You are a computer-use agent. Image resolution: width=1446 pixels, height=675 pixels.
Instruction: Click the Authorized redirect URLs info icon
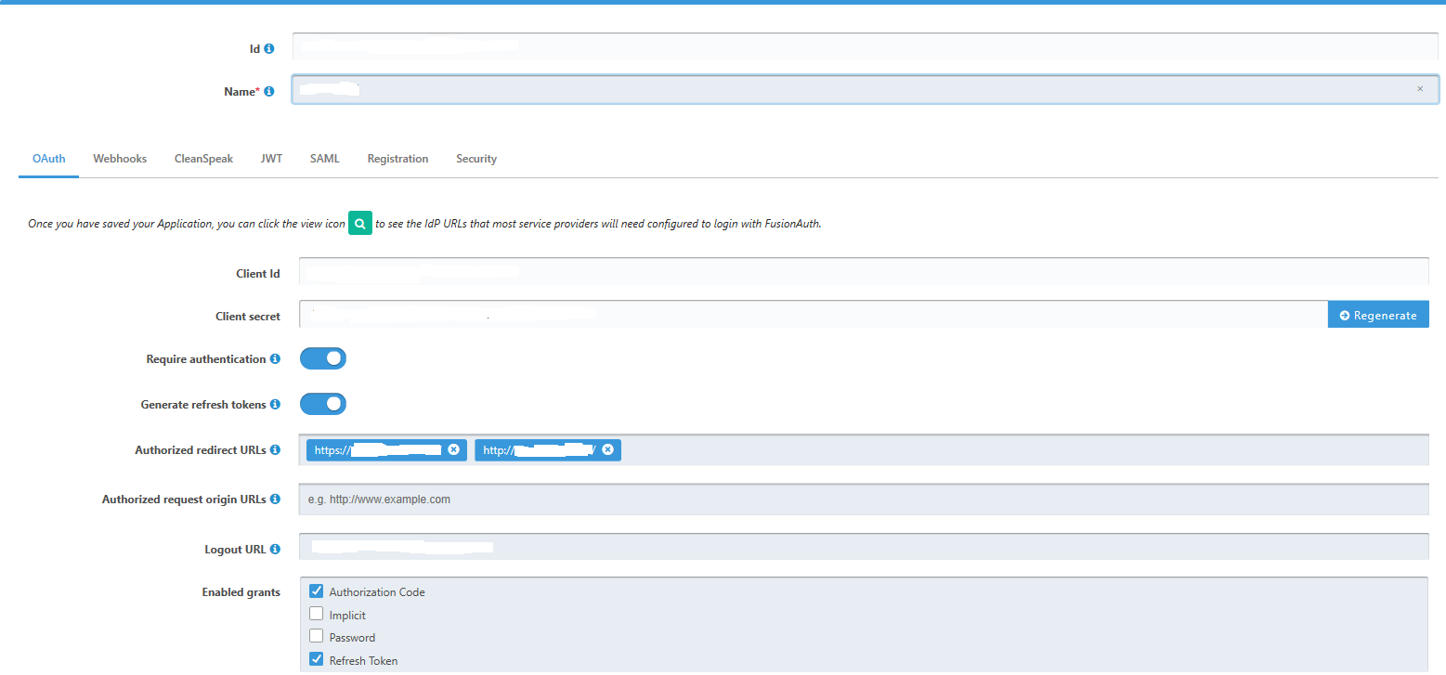[x=276, y=449]
